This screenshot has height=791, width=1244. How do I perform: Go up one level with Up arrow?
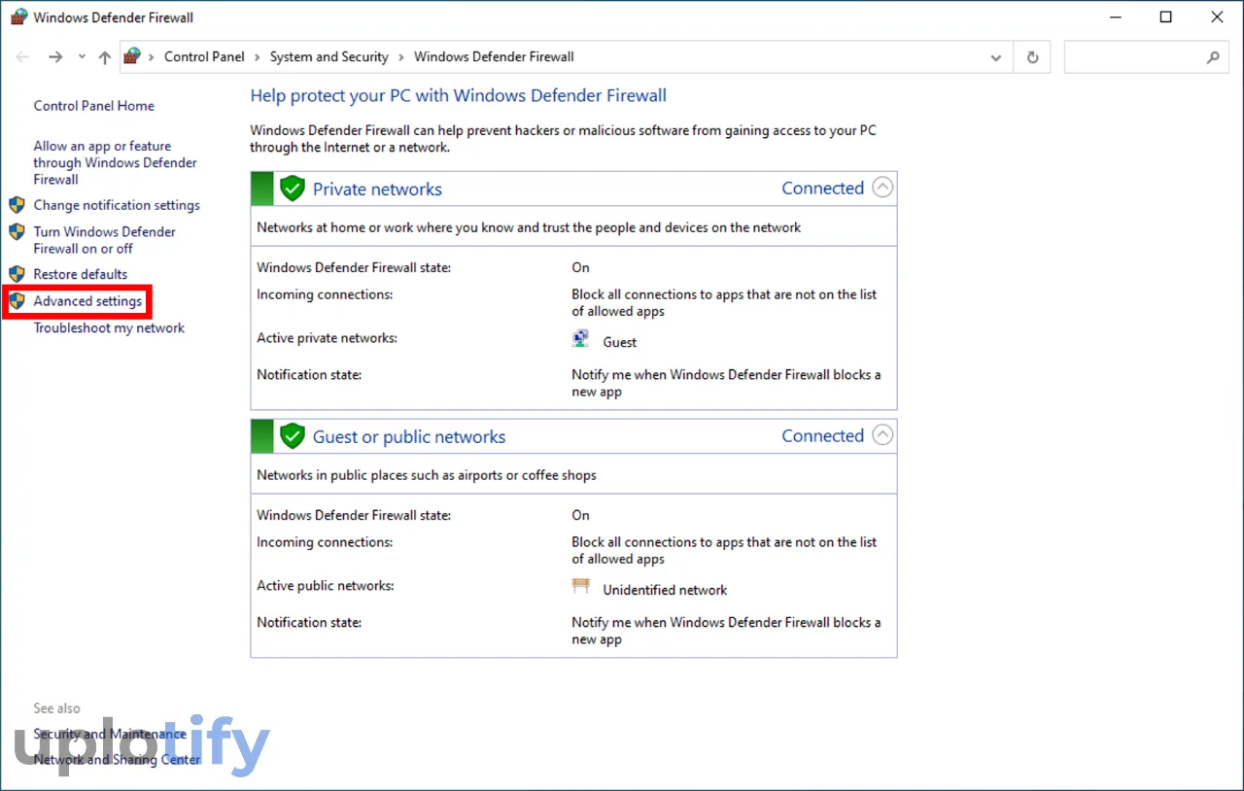(x=105, y=57)
